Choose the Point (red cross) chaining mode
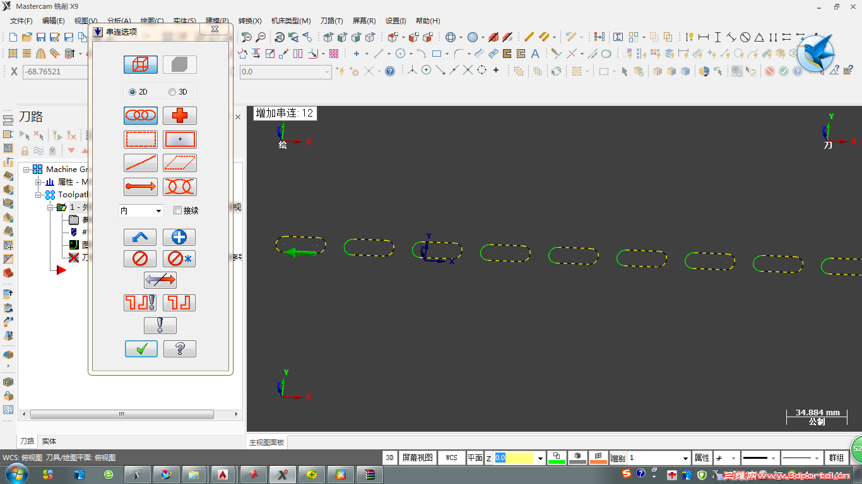 click(x=180, y=115)
